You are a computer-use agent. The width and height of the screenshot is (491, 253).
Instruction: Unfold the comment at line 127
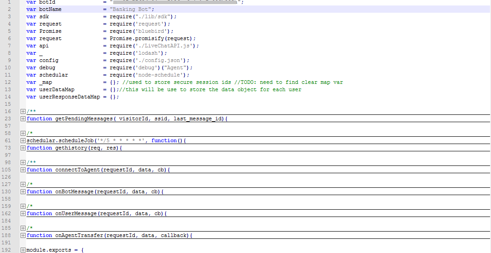pos(23,185)
